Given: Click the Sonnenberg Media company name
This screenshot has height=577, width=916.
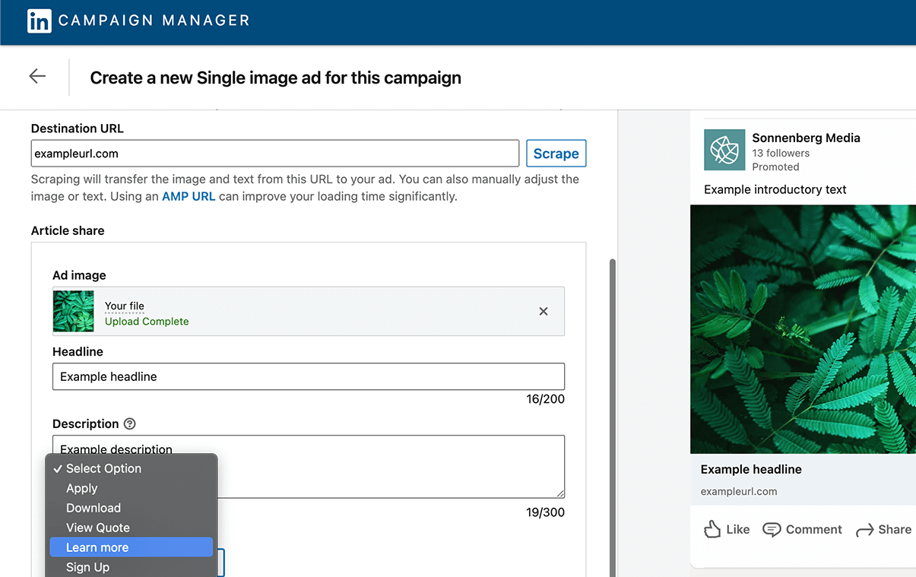Looking at the screenshot, I should (806, 138).
